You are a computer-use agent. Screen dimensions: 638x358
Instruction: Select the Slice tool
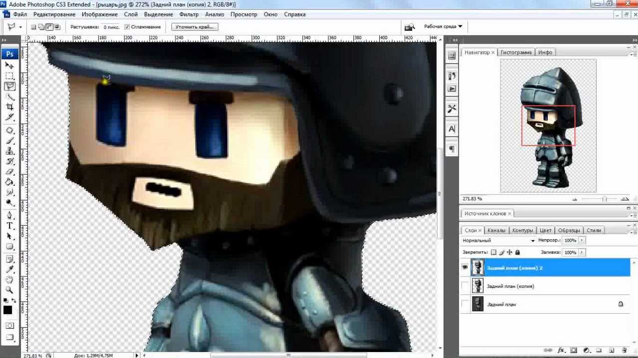pos(9,117)
